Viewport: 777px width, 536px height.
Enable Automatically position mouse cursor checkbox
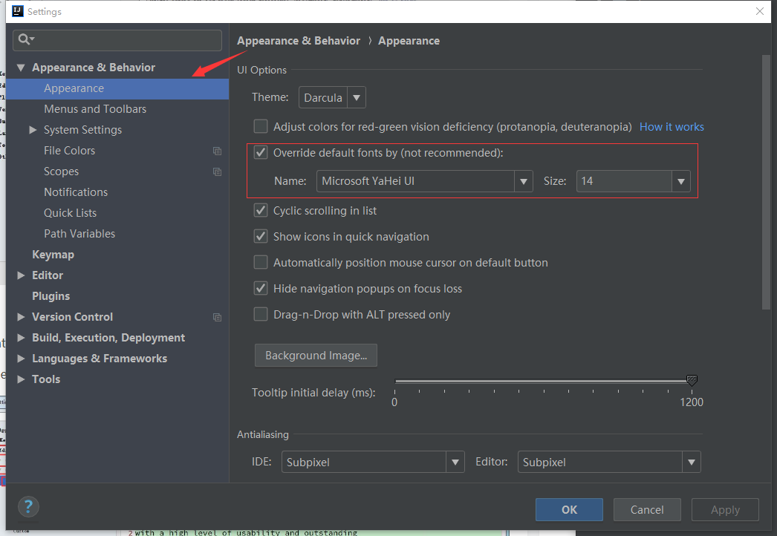click(x=261, y=262)
